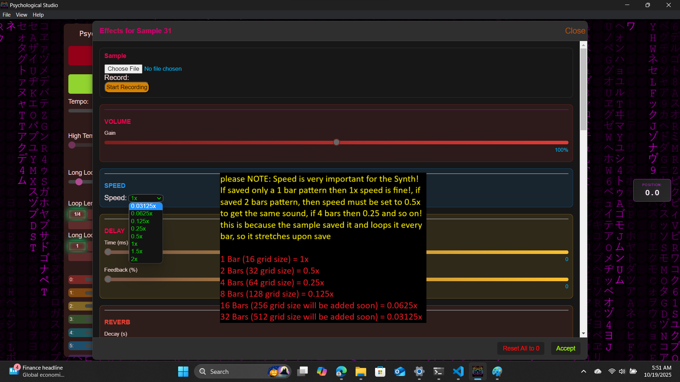Click Reset All to 0
This screenshot has width=680, height=382.
(x=521, y=348)
